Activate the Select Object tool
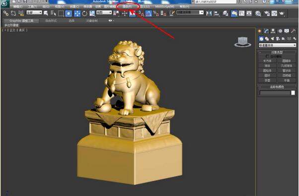 (x=46, y=13)
